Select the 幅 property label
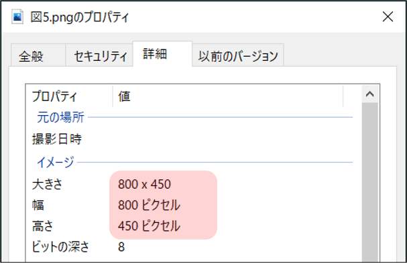 click(38, 205)
